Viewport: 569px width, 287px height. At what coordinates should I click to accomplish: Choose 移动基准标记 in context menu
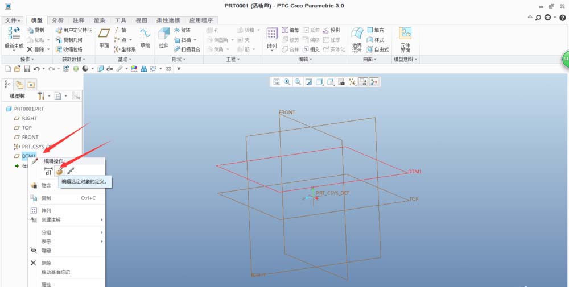pyautogui.click(x=67, y=272)
